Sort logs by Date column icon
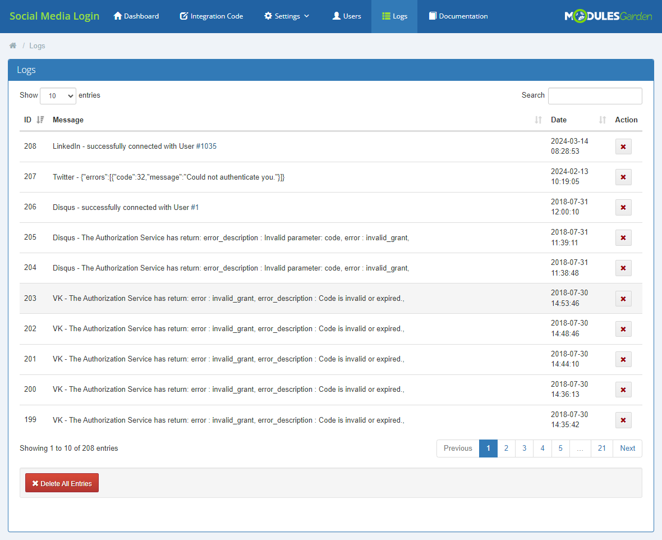Screen dimensions: 662x540 pos(603,120)
